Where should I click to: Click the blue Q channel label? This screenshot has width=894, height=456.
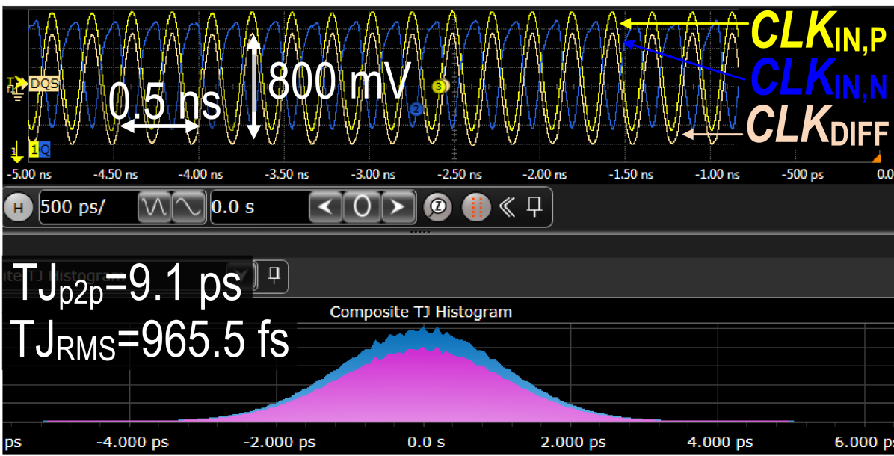pyautogui.click(x=45, y=150)
